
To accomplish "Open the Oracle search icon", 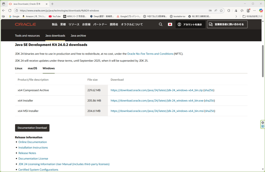I will click(160, 24).
